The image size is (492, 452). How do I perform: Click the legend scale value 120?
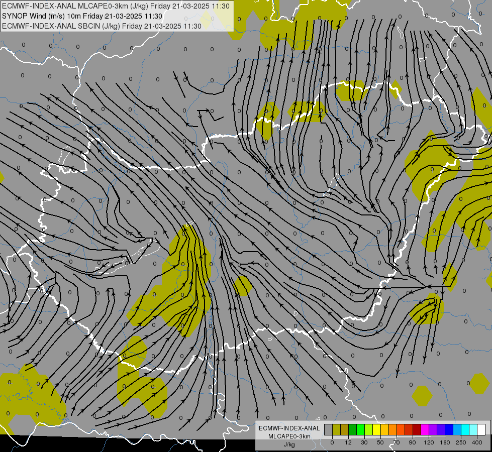[429, 442]
